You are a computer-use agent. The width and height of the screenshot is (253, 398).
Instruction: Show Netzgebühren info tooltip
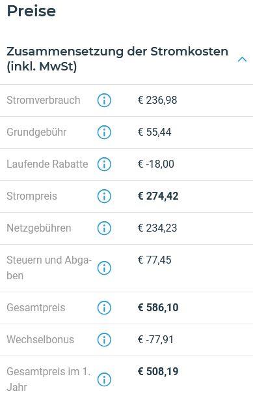click(104, 228)
